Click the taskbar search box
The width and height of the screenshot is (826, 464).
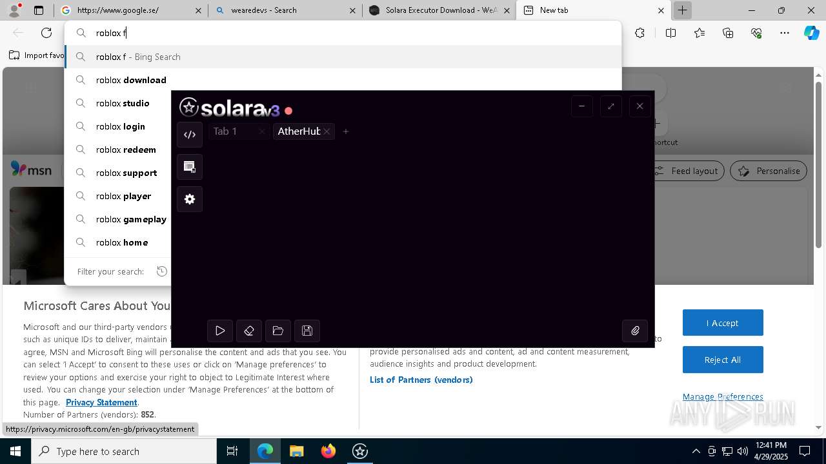pyautogui.click(x=124, y=451)
